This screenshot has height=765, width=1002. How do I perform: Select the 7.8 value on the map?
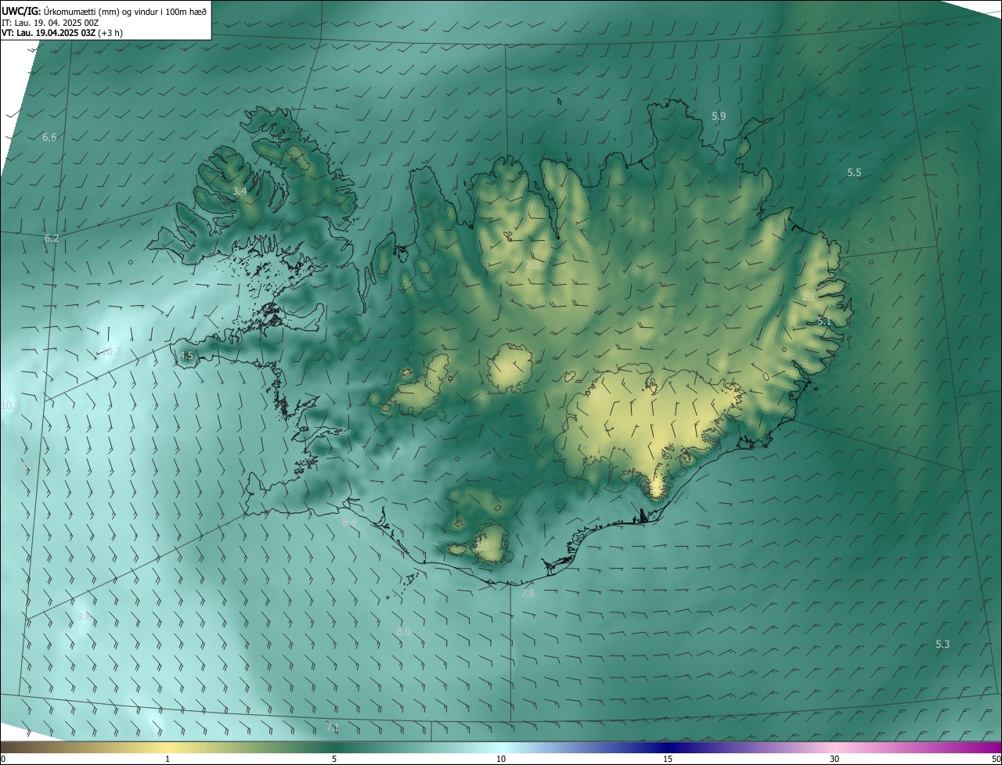pos(528,594)
